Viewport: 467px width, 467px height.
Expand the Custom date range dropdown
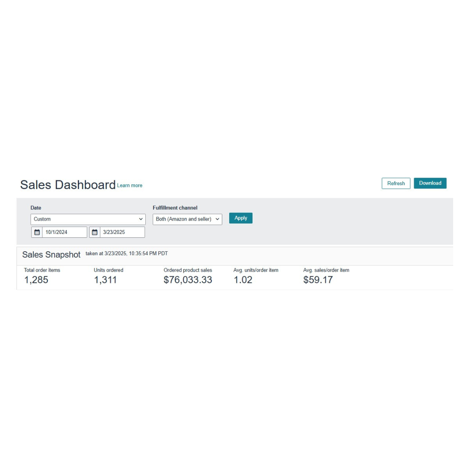pyautogui.click(x=88, y=219)
